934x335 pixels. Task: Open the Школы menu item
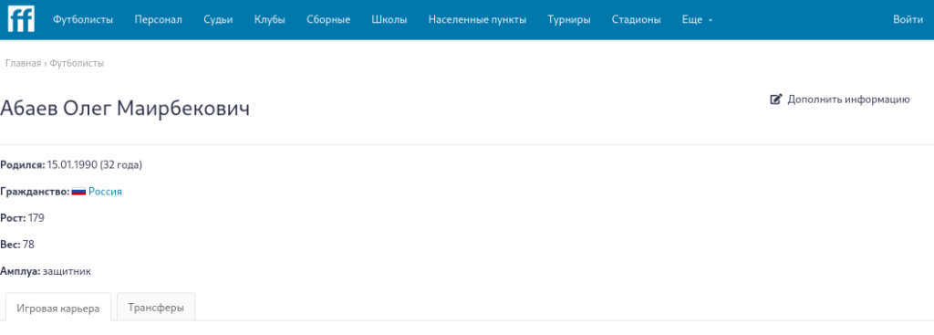[389, 20]
